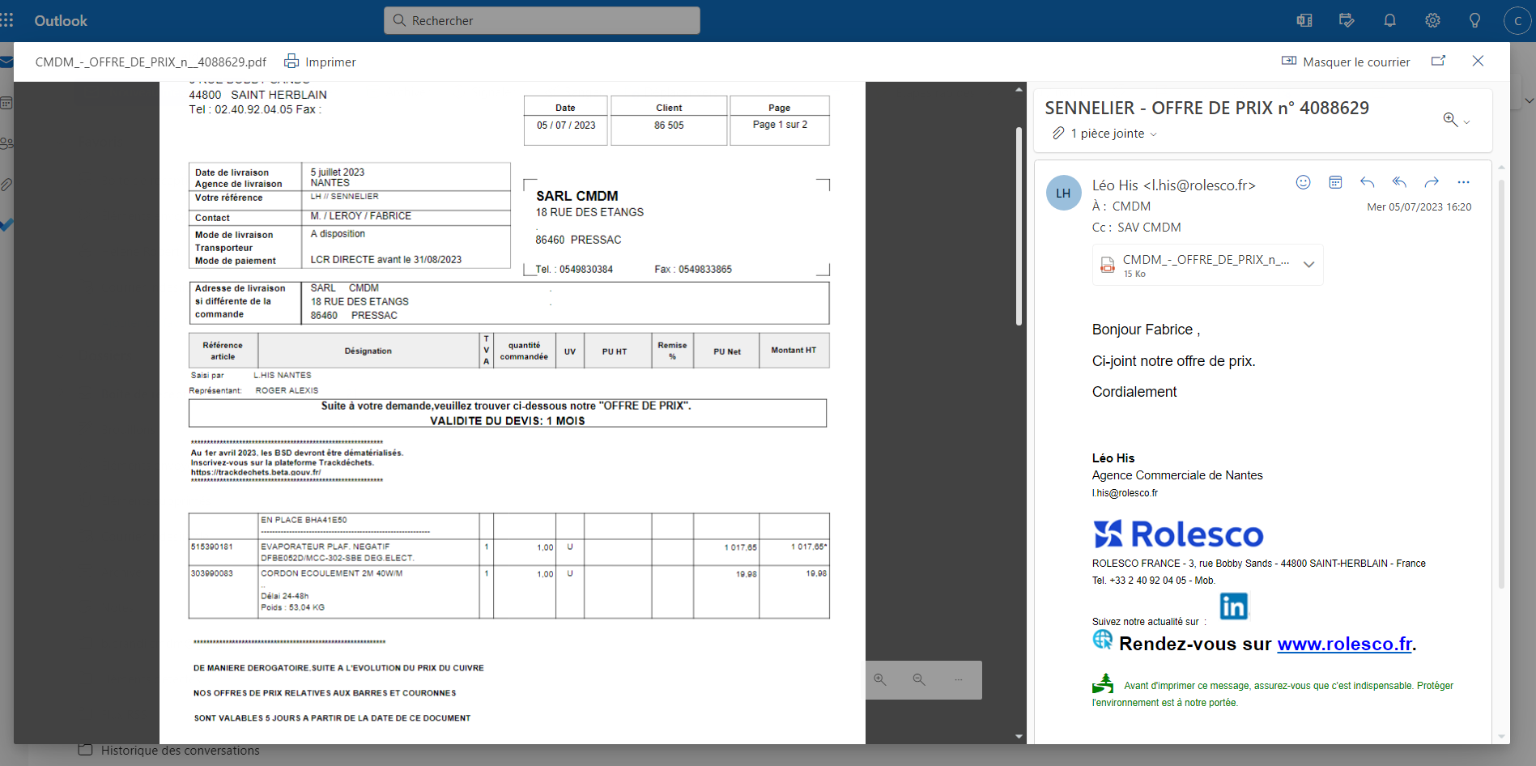Click the LH sender avatar

coord(1063,193)
